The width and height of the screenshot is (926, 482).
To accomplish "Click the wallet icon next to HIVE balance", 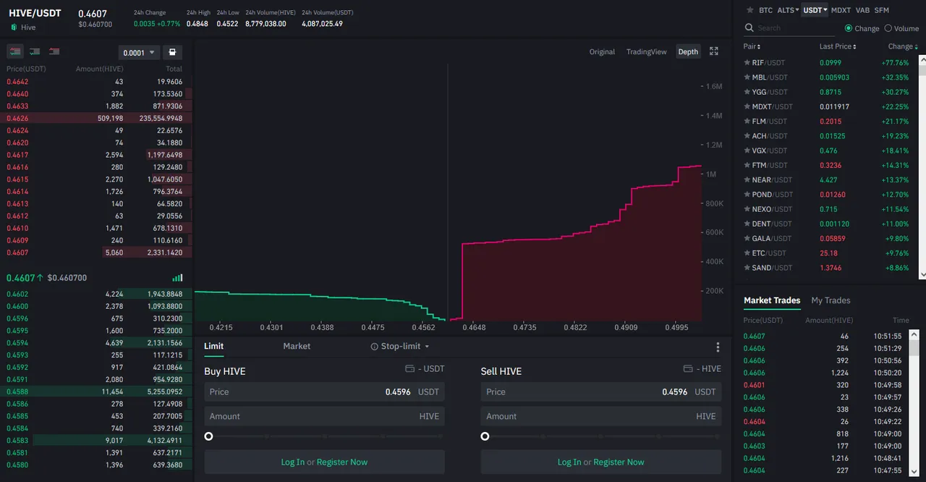I will click(688, 369).
